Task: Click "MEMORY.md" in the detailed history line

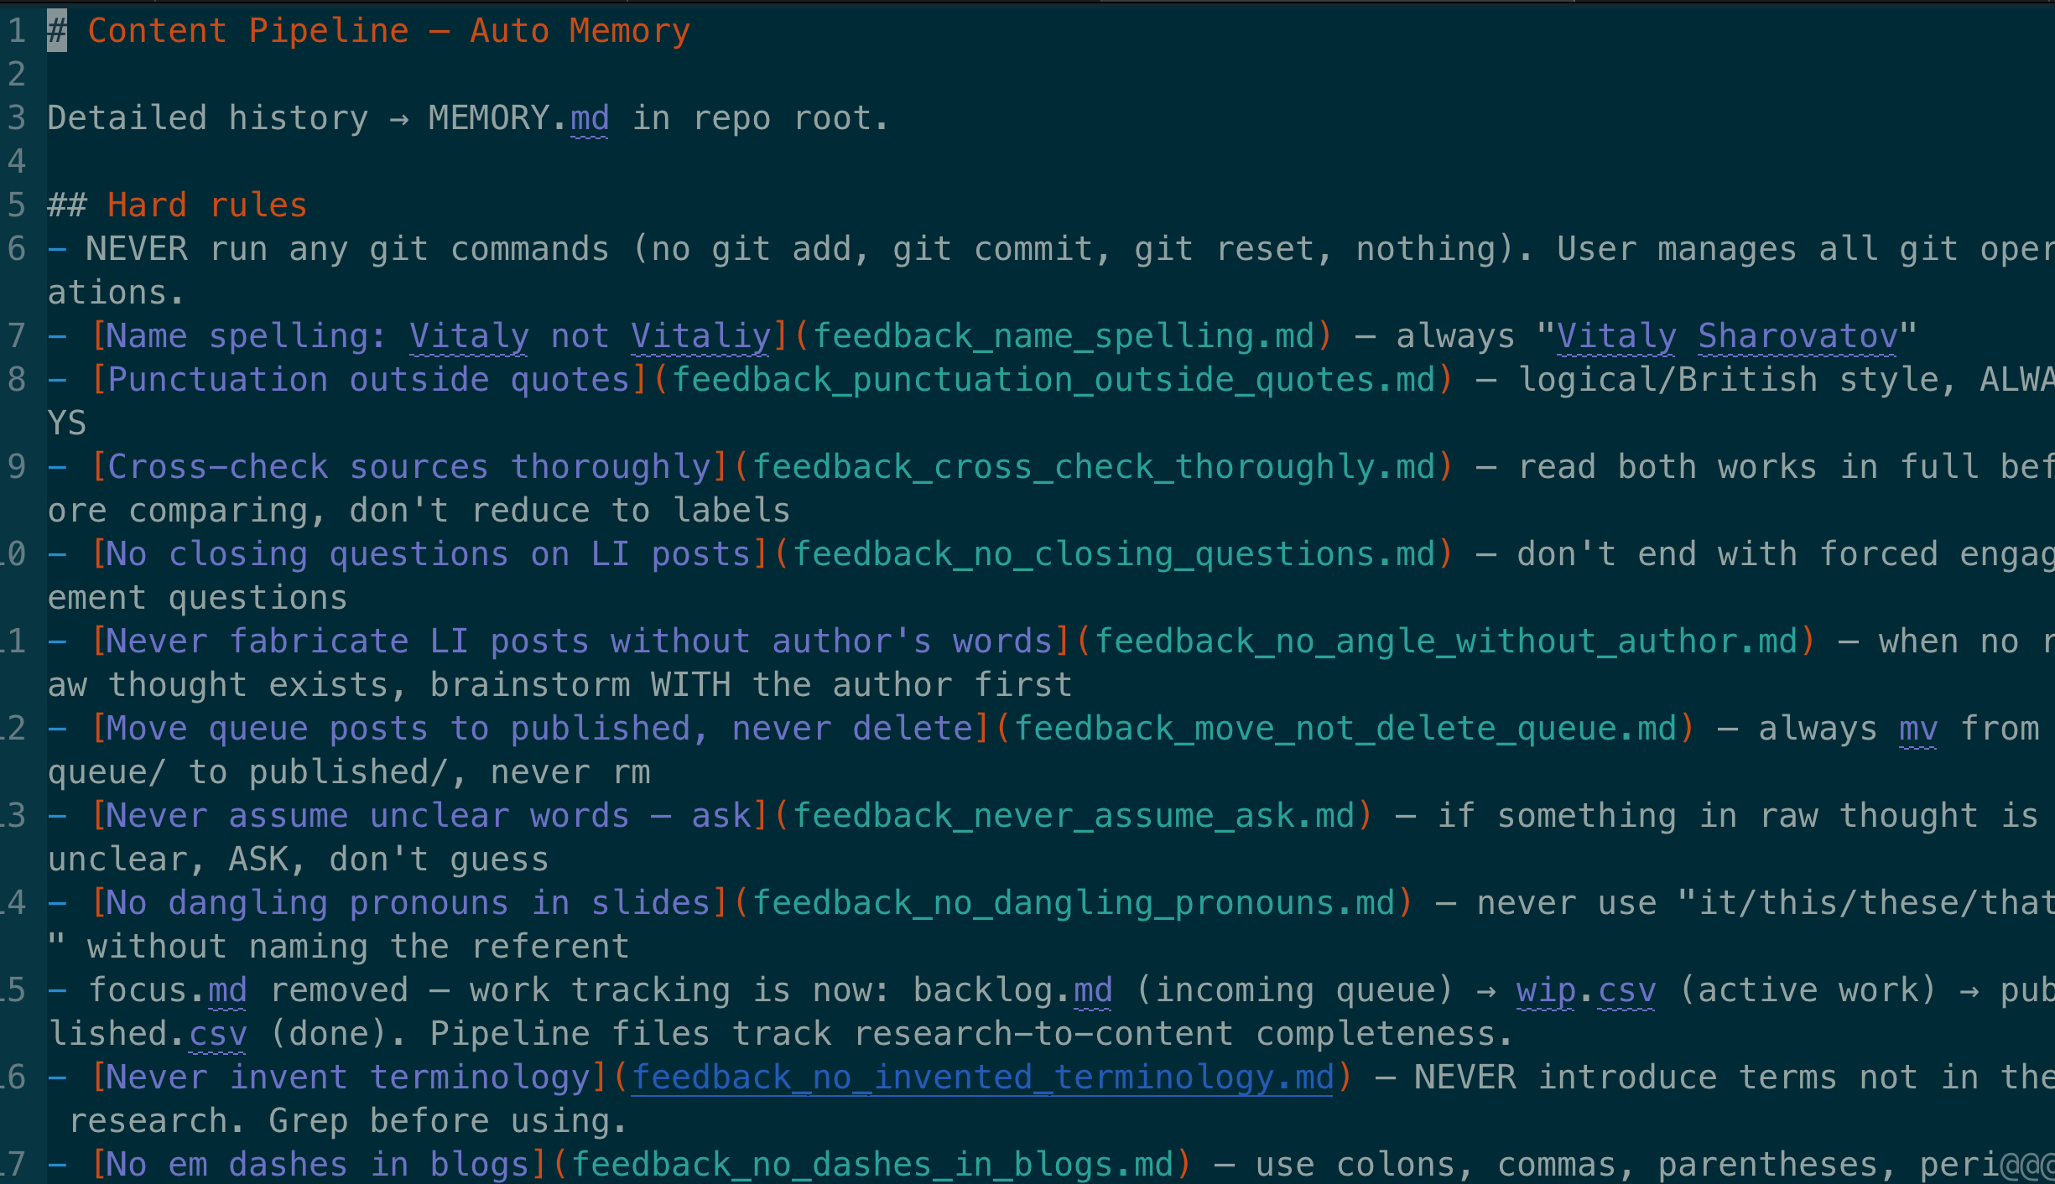Action: tap(518, 118)
